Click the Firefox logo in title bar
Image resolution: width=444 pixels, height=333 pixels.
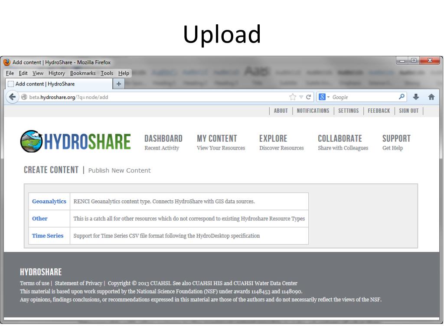(7, 62)
